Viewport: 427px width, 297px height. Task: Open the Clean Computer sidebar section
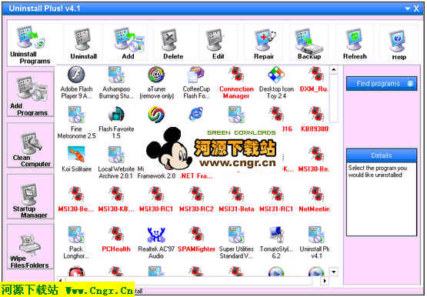(30, 145)
